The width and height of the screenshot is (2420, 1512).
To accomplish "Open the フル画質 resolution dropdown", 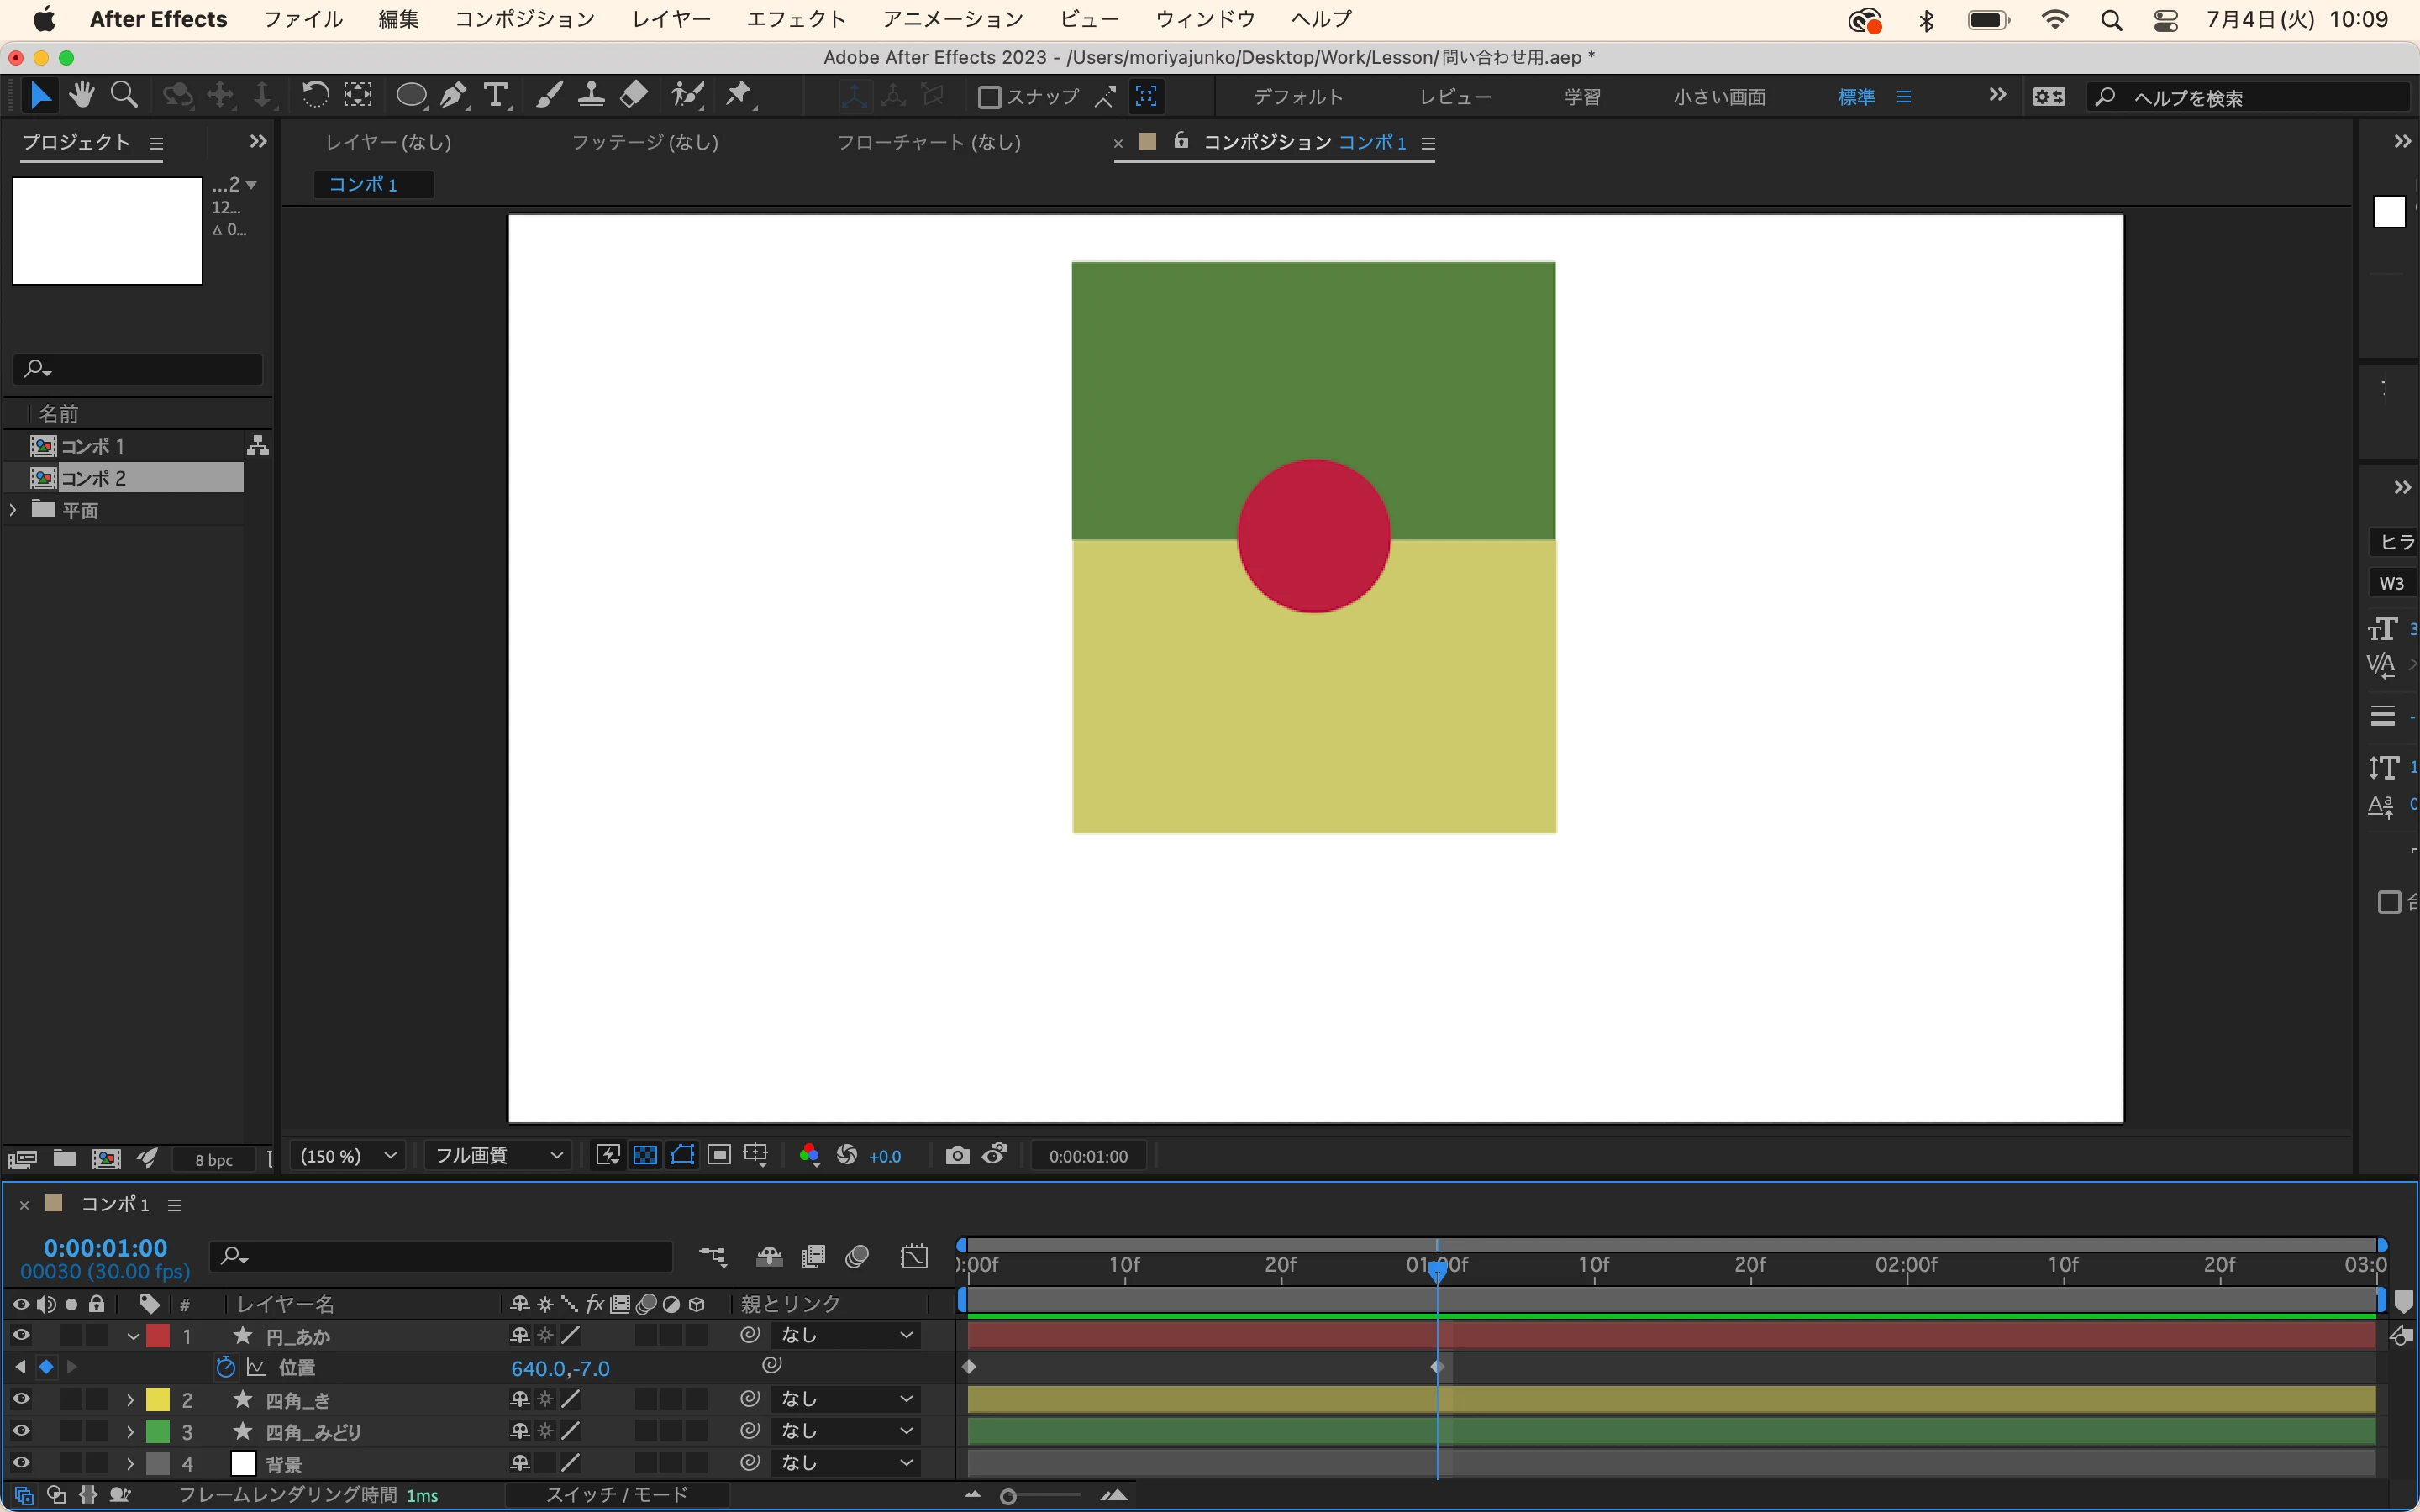I will tap(498, 1156).
